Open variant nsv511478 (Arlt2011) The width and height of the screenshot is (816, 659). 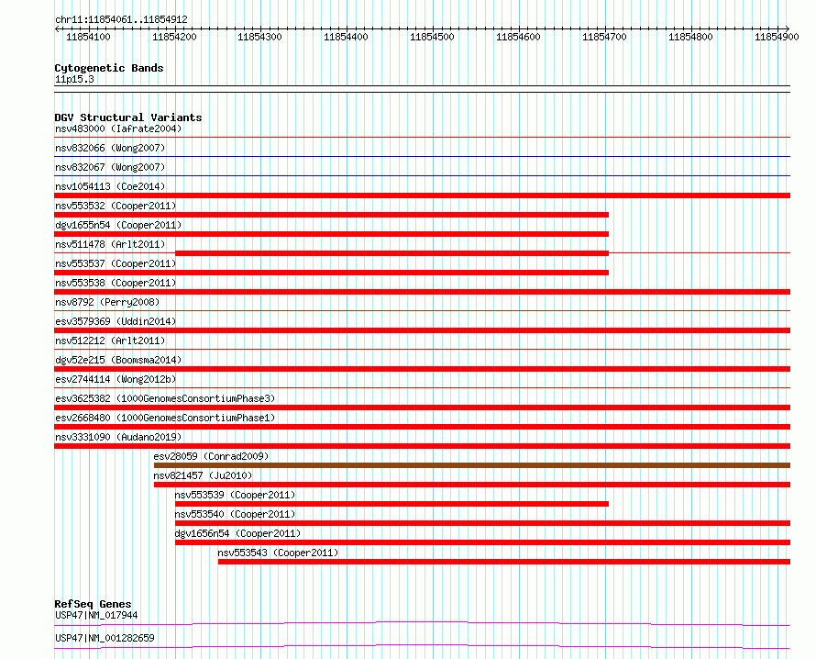pos(110,244)
